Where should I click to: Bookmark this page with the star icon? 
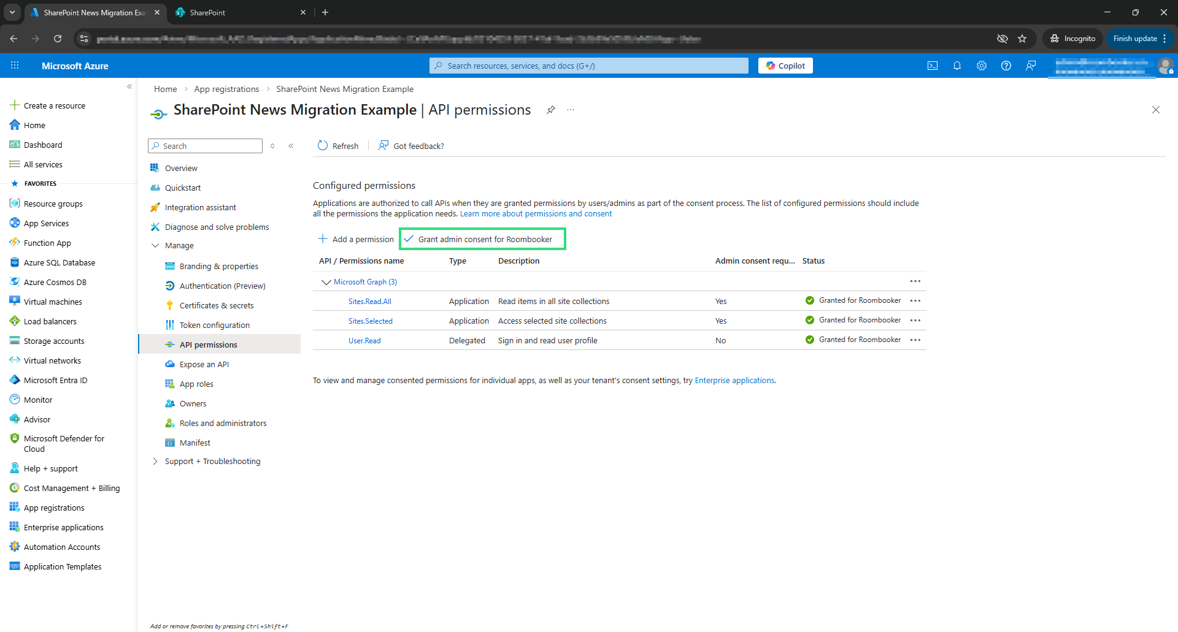coord(1022,39)
